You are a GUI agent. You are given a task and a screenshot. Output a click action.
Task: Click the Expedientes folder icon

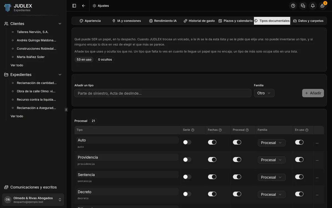(6, 75)
